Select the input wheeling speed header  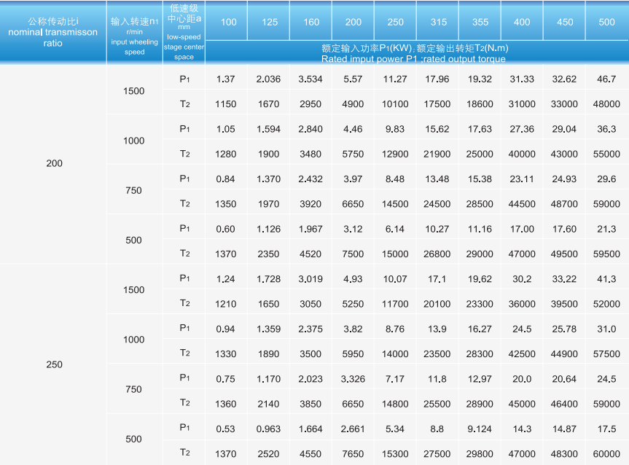(x=134, y=33)
